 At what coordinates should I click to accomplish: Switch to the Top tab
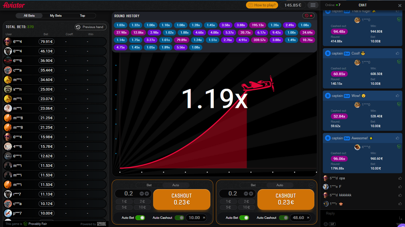coord(82,16)
